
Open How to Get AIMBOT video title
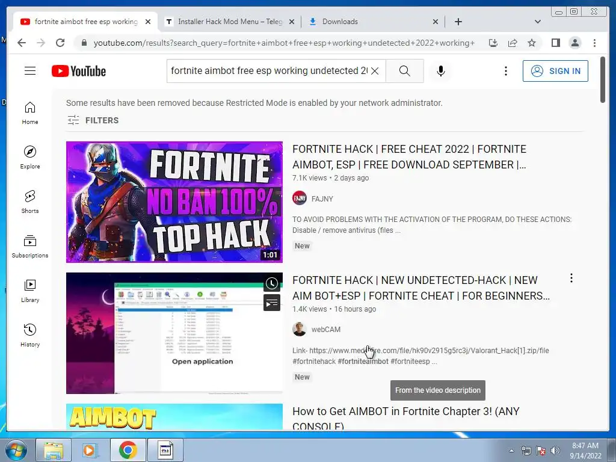(406, 418)
